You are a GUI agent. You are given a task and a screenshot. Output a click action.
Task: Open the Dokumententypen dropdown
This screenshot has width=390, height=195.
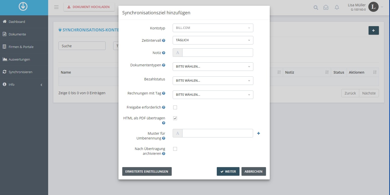click(x=213, y=67)
